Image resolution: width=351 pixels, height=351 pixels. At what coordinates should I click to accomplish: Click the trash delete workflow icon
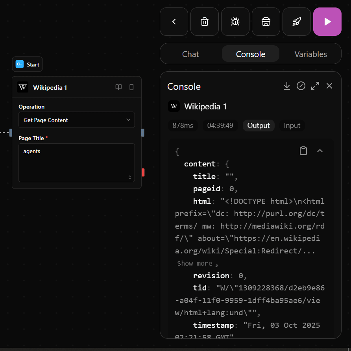[205, 22]
